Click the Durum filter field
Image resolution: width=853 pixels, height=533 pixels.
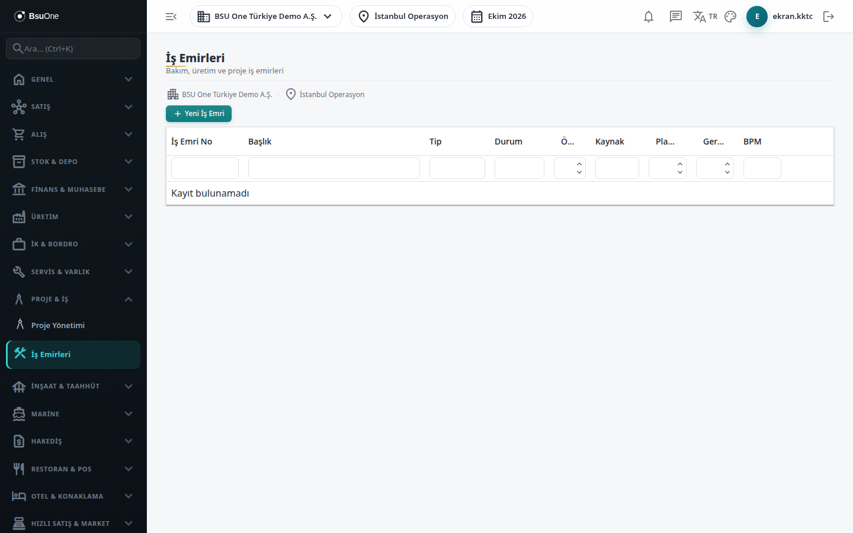pyautogui.click(x=520, y=168)
